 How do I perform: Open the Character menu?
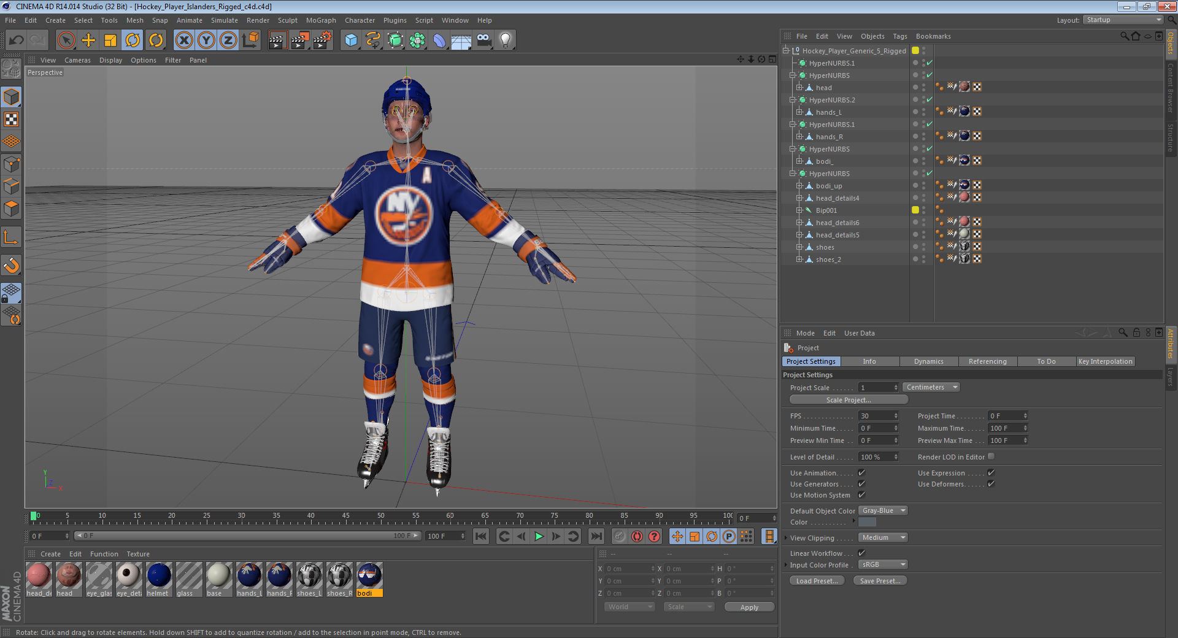click(360, 20)
